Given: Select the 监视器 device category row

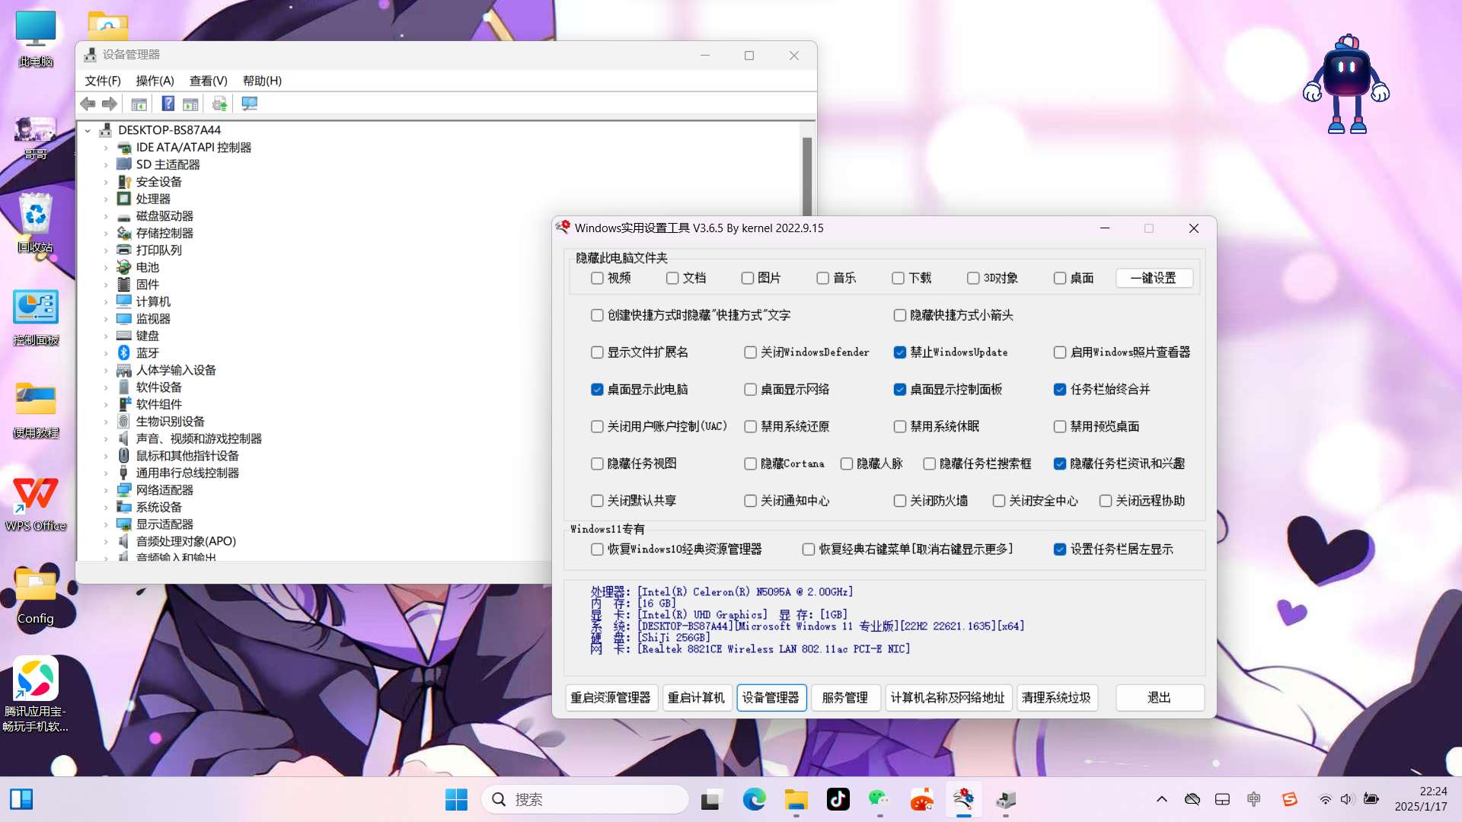Looking at the screenshot, I should click(x=153, y=319).
